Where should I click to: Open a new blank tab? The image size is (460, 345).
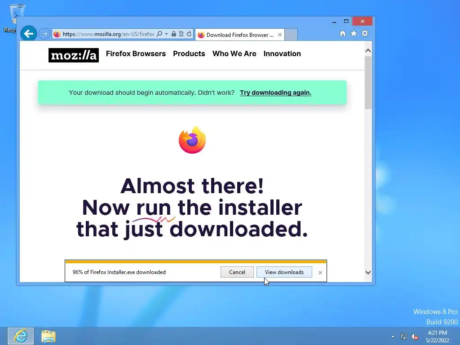click(x=291, y=35)
